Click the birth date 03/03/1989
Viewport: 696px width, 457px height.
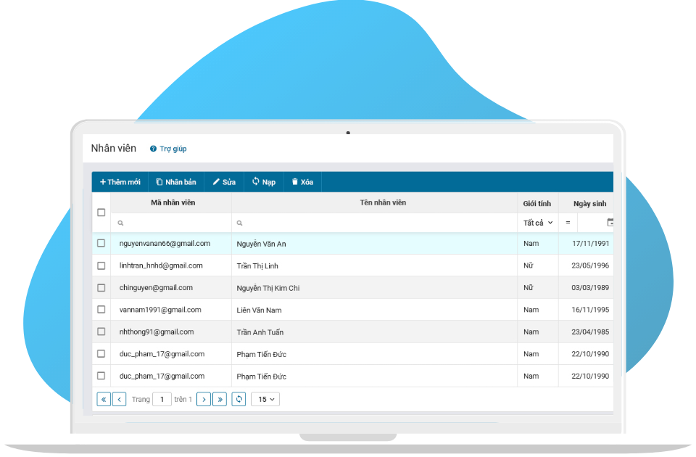point(590,288)
